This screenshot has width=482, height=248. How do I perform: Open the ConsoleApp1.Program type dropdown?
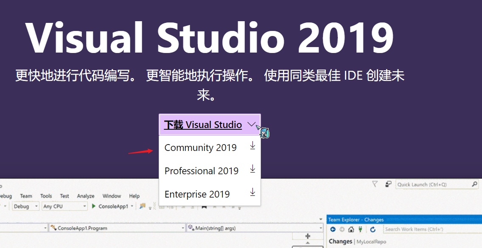click(117, 228)
